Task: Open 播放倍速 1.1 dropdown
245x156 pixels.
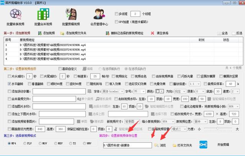Action: coord(195,84)
